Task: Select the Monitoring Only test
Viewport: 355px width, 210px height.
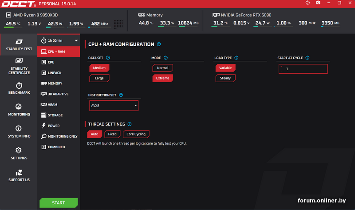Action: 59,136
